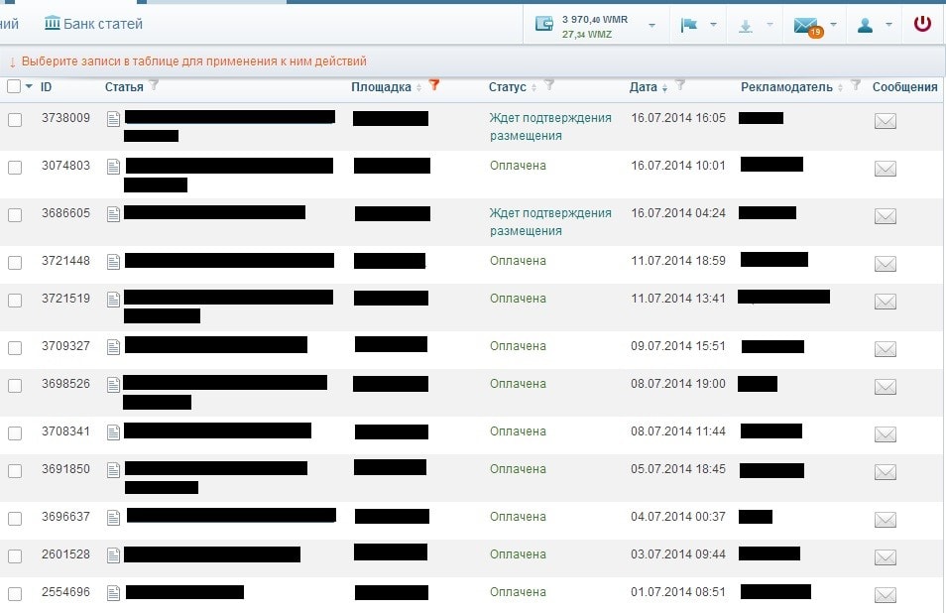946x613 pixels.
Task: Expand the wallet balance dropdown arrow
Action: (652, 26)
